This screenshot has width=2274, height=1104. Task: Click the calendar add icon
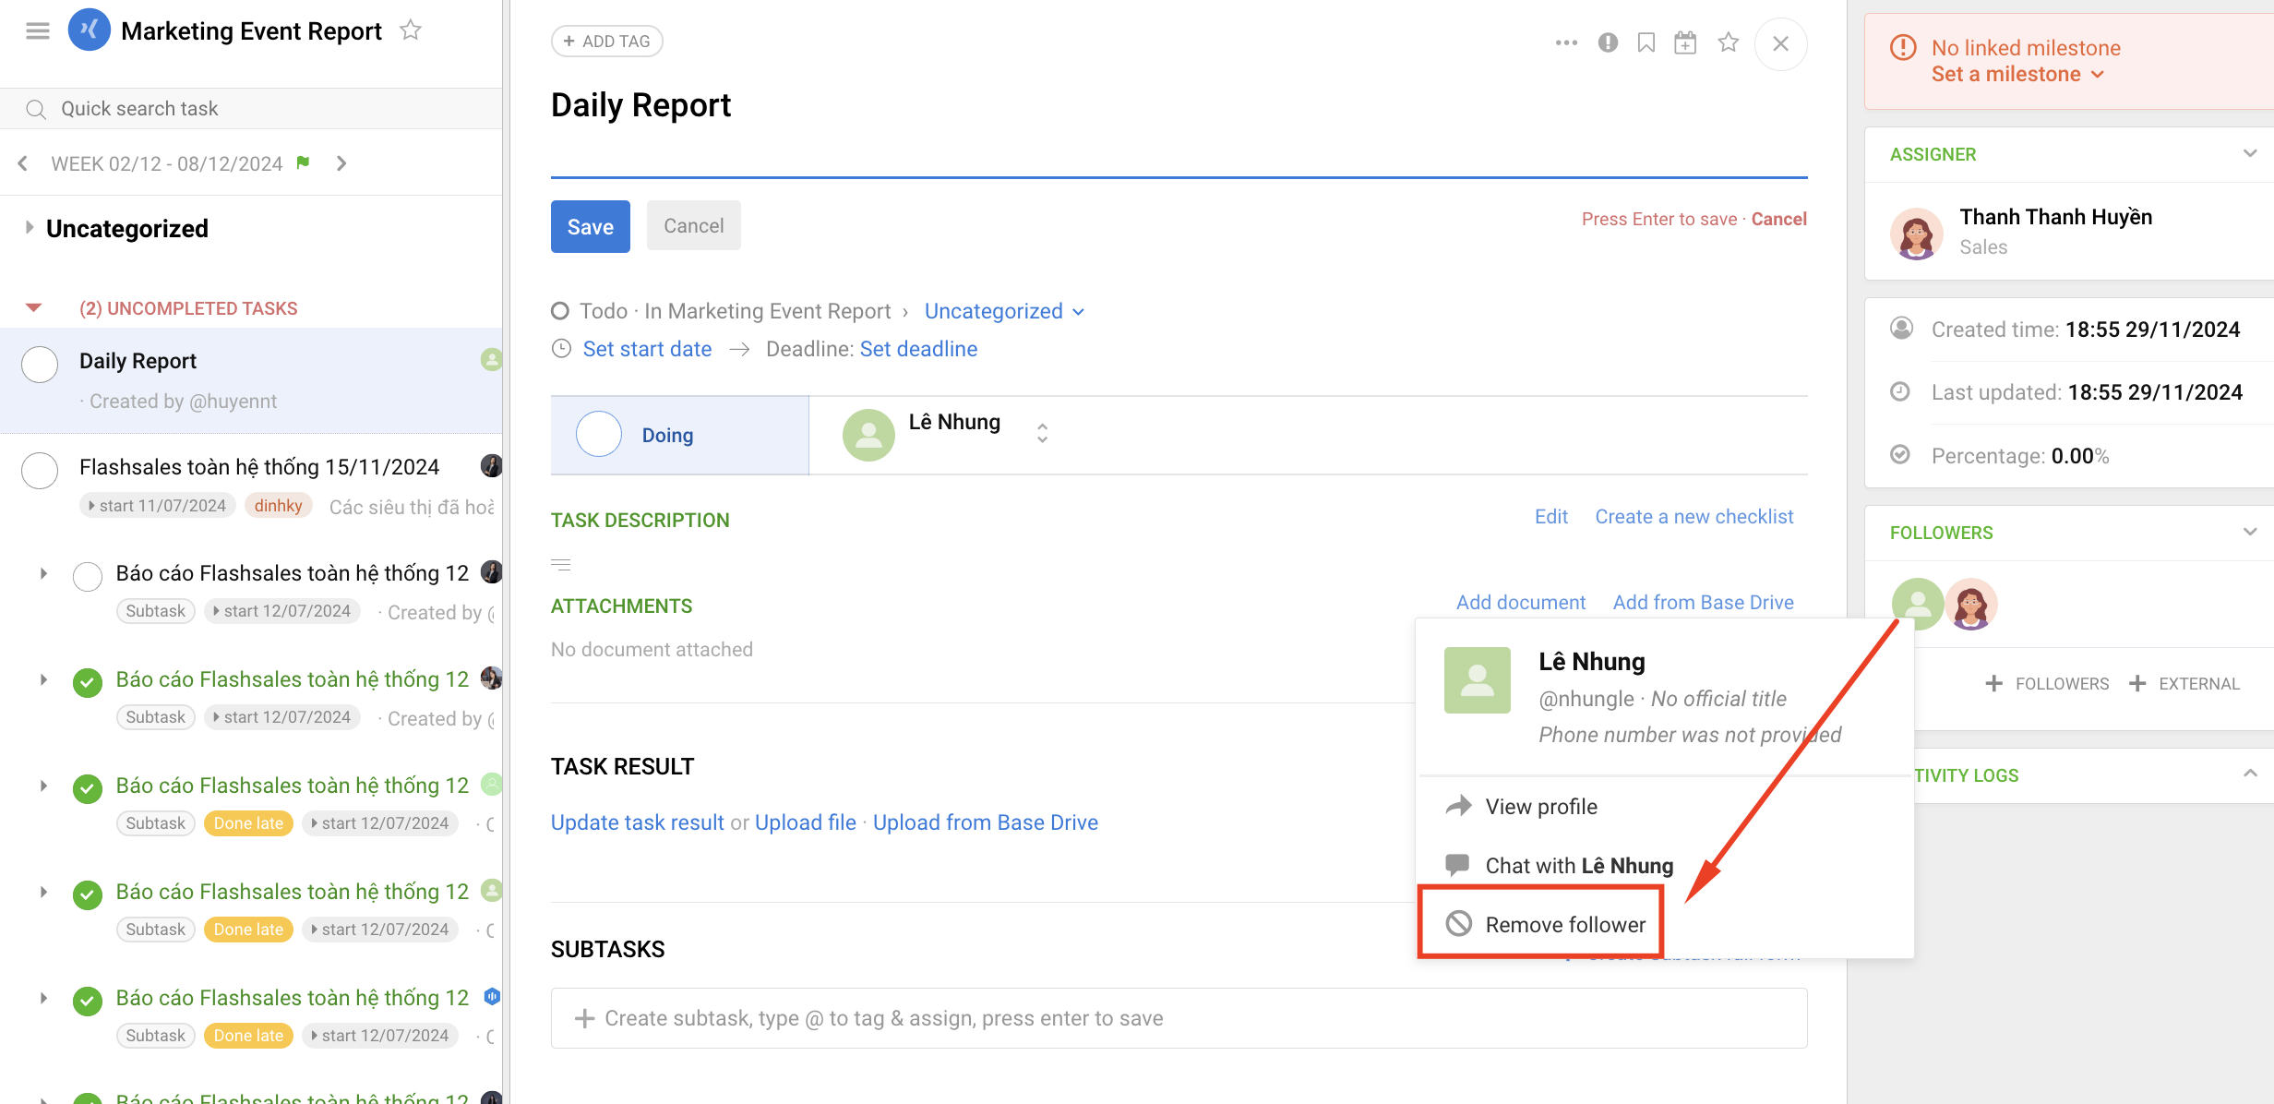click(1685, 42)
